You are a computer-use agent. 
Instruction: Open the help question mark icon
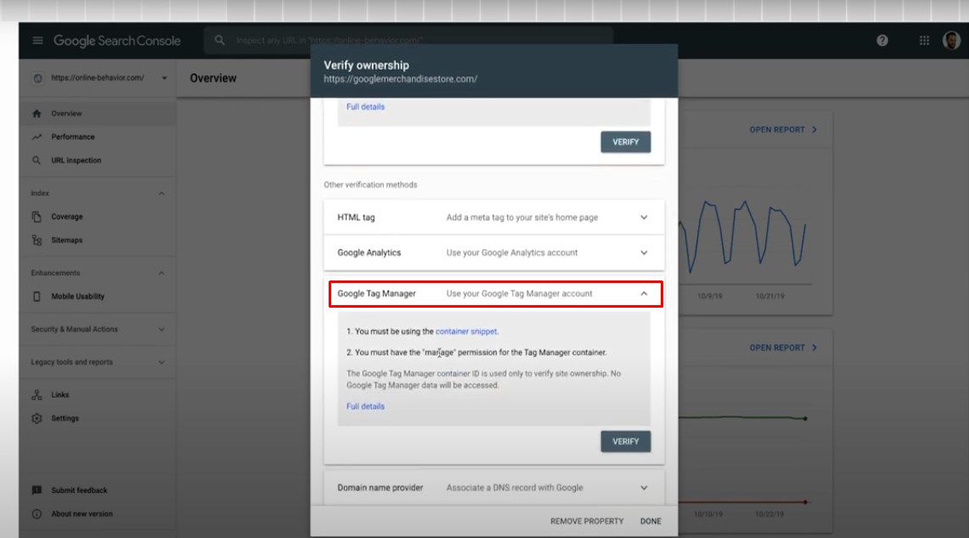tap(882, 41)
